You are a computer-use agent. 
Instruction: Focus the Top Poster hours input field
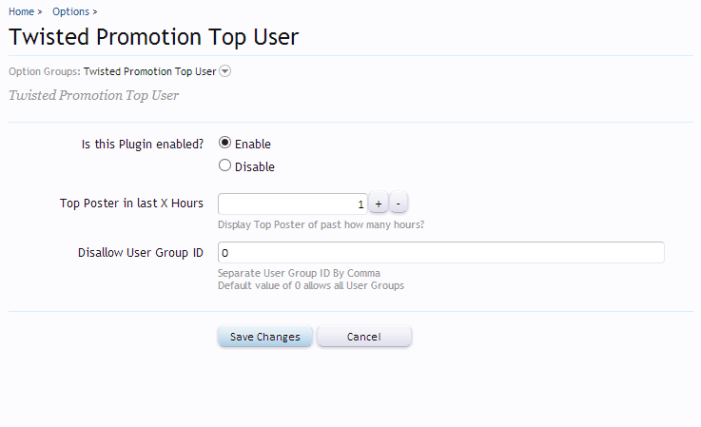tap(291, 204)
